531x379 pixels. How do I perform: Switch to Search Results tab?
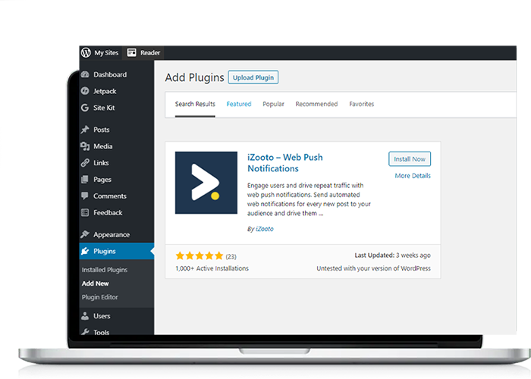point(195,104)
